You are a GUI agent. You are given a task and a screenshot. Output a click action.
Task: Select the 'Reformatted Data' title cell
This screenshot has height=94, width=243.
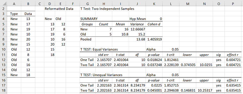(x=59, y=9)
